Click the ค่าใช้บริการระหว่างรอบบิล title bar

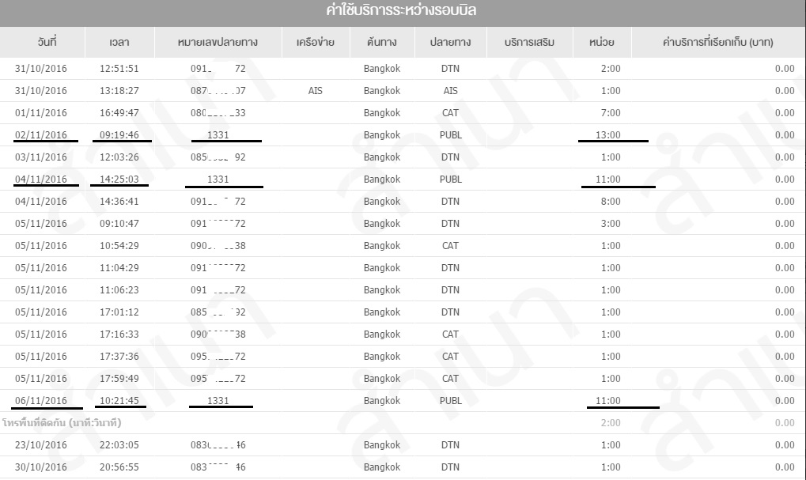click(x=401, y=12)
